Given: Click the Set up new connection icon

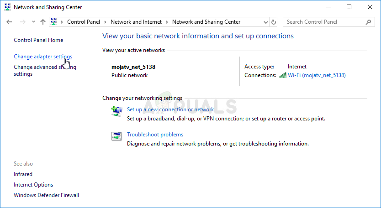Looking at the screenshot, I should 116,110.
